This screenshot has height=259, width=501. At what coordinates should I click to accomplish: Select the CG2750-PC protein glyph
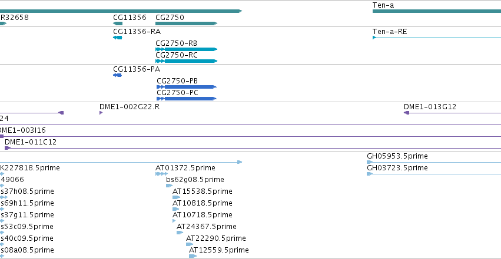point(187,99)
